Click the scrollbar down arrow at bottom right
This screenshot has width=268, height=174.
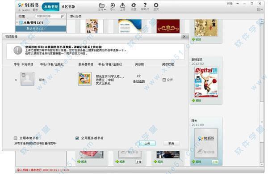coord(262,164)
